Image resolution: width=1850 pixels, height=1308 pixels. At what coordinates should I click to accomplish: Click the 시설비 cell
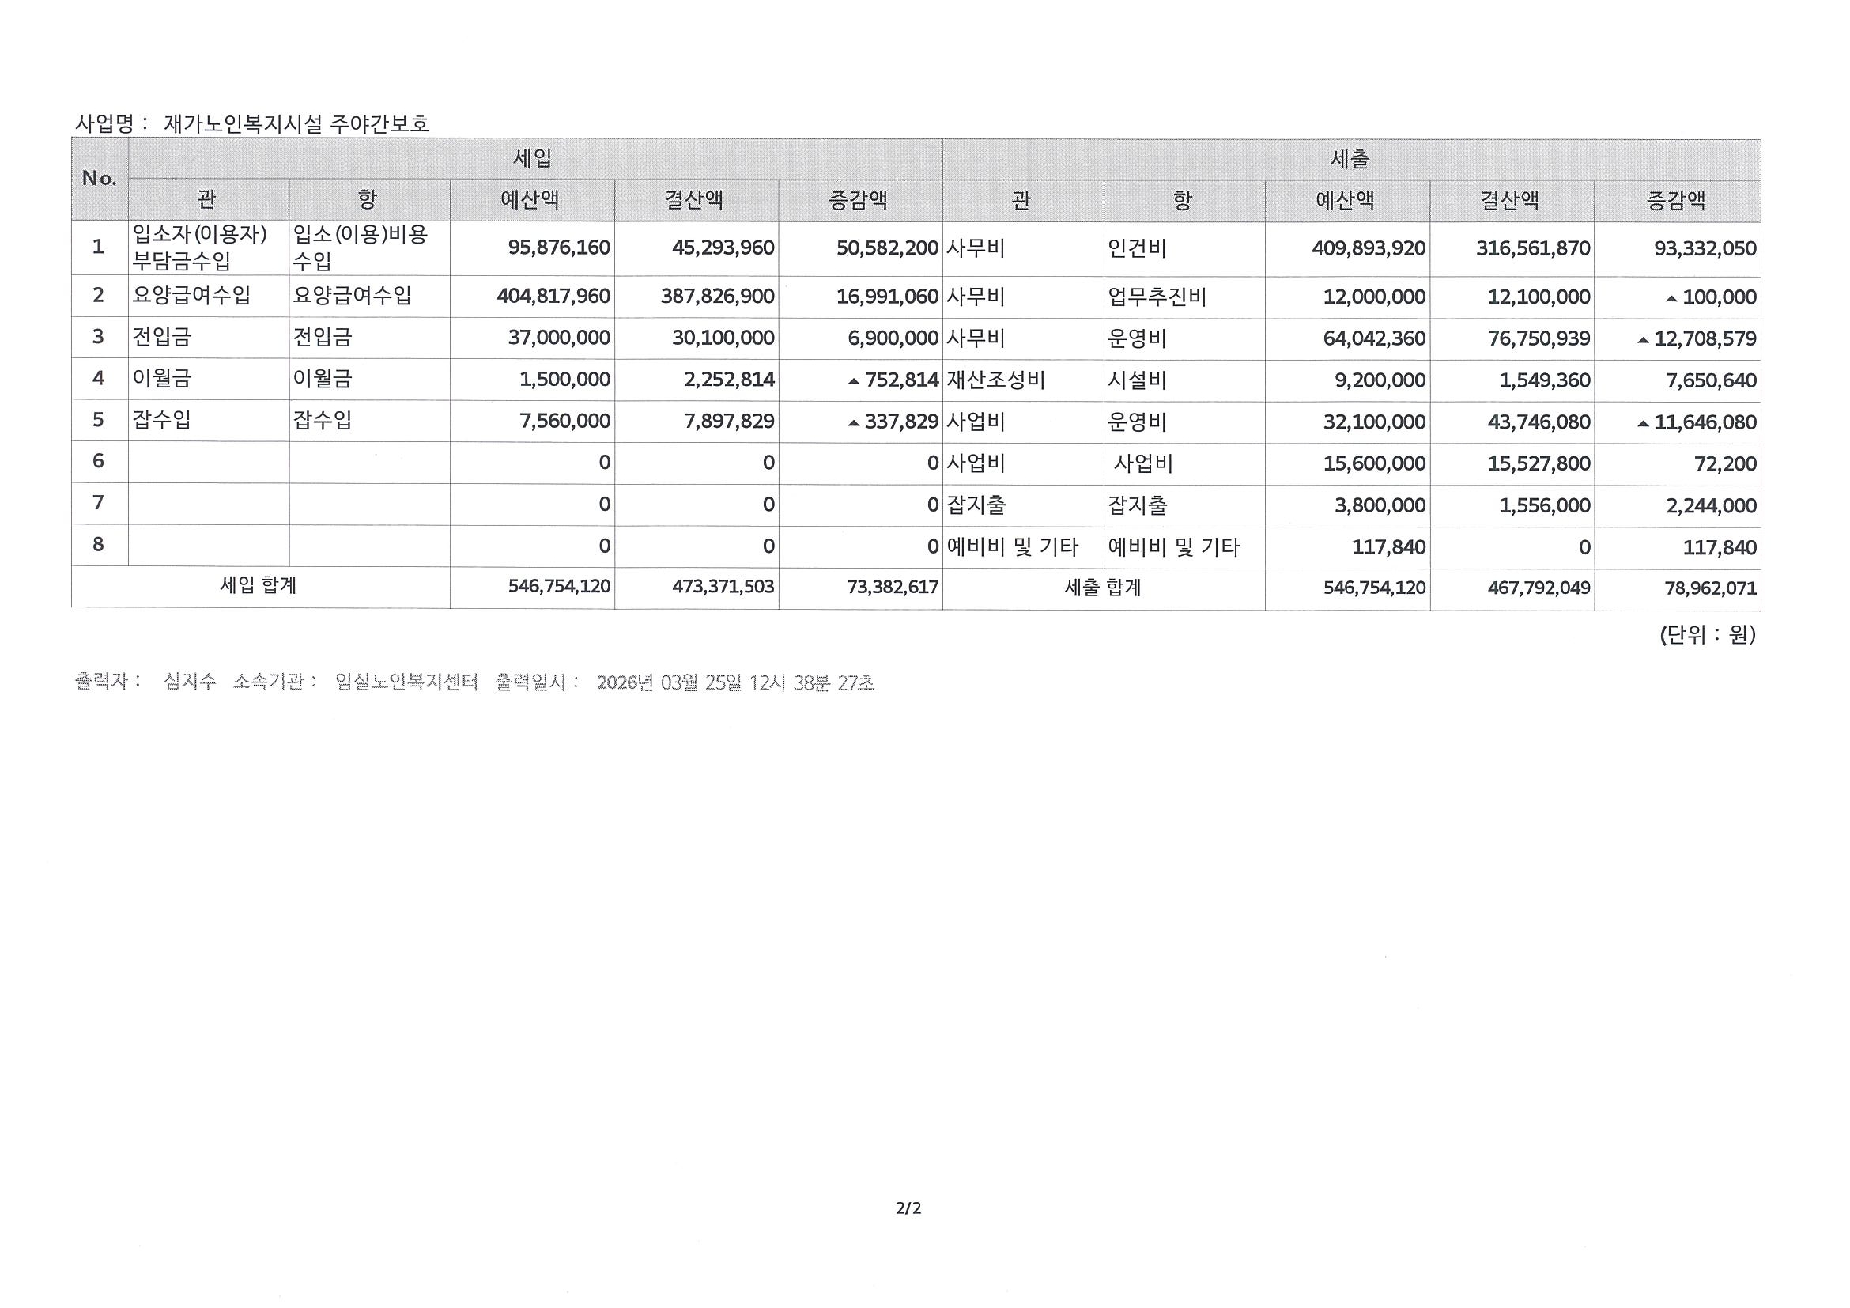click(1137, 380)
